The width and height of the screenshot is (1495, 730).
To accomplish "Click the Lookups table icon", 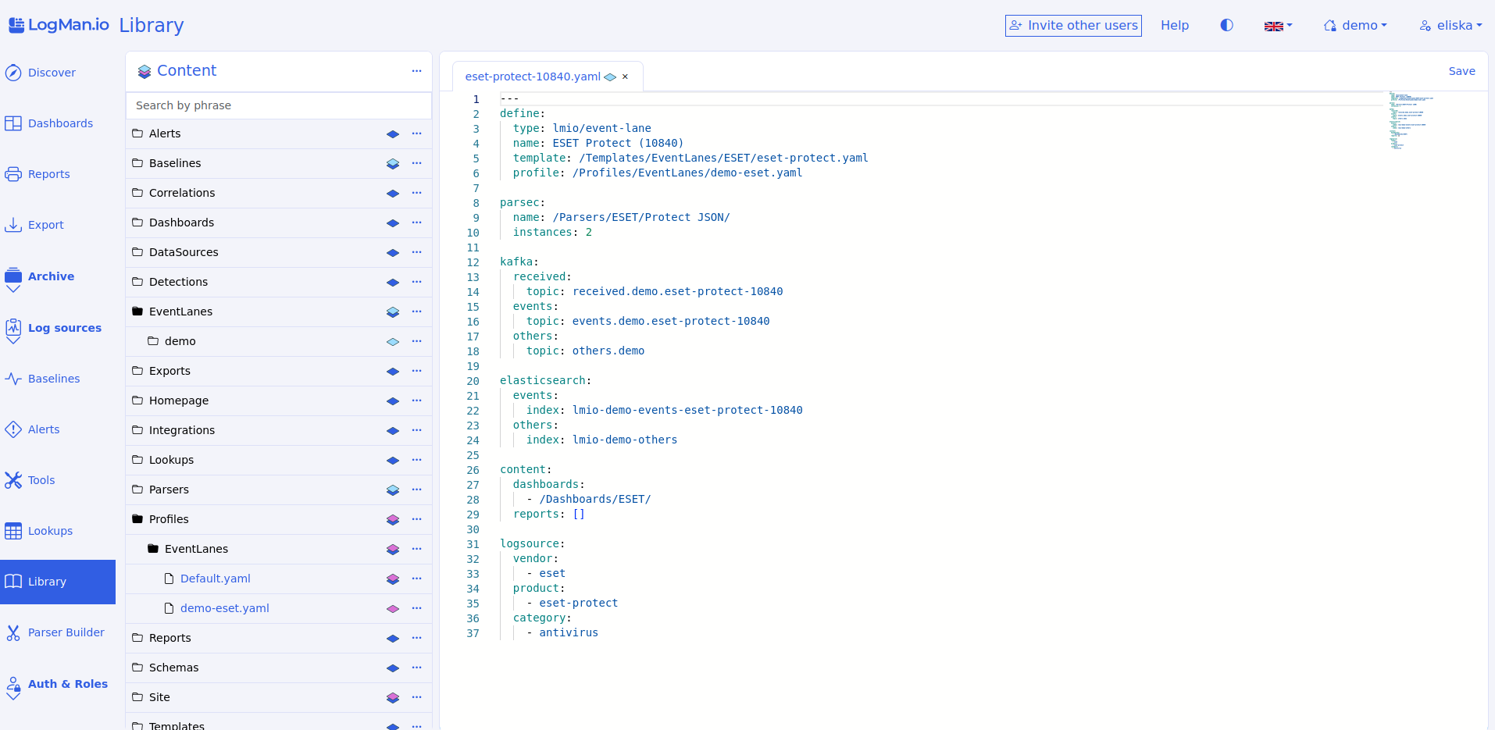I will (13, 531).
